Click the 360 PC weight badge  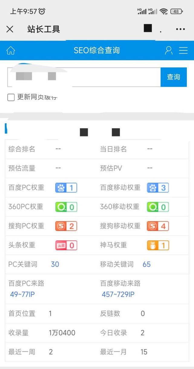[x=66, y=207]
